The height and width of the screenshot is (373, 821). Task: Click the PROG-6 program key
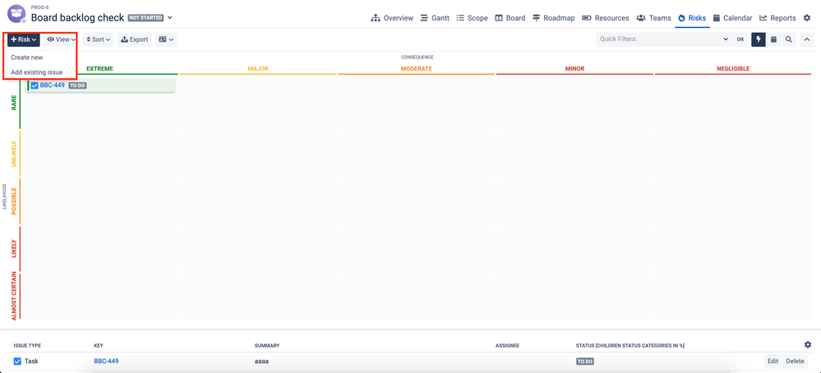tap(39, 7)
